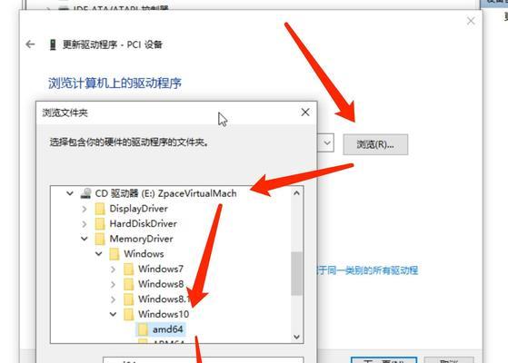508x363 pixels.
Task: Collapse the CD drive (E:) node
Action: click(x=70, y=193)
